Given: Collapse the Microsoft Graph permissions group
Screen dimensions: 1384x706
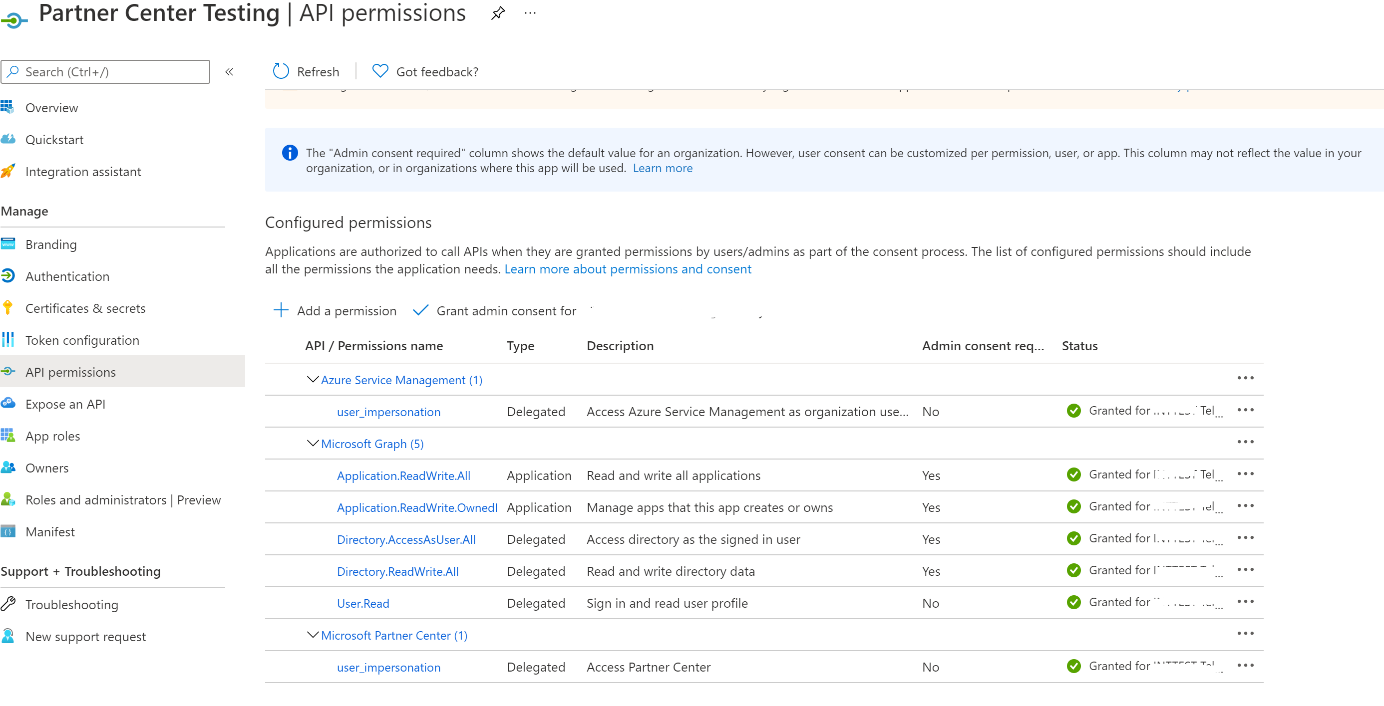Looking at the screenshot, I should click(312, 444).
